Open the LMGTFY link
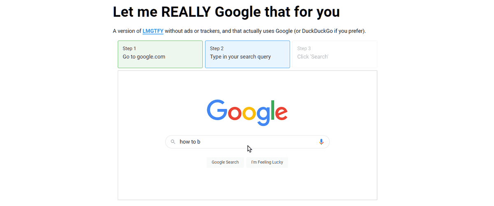This screenshot has width=494, height=206. (x=153, y=31)
